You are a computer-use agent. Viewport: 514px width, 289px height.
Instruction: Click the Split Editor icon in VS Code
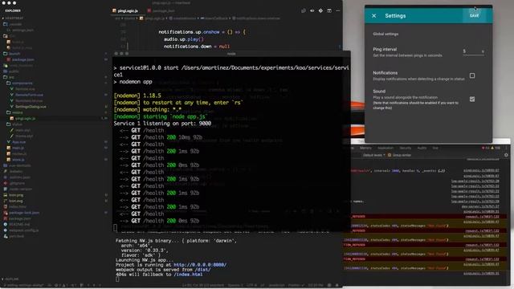tap(329, 10)
